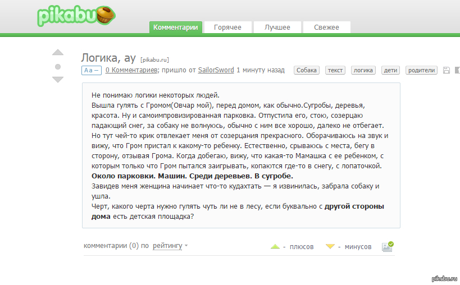Click the "родители" tag
460x285 pixels.
[421, 70]
